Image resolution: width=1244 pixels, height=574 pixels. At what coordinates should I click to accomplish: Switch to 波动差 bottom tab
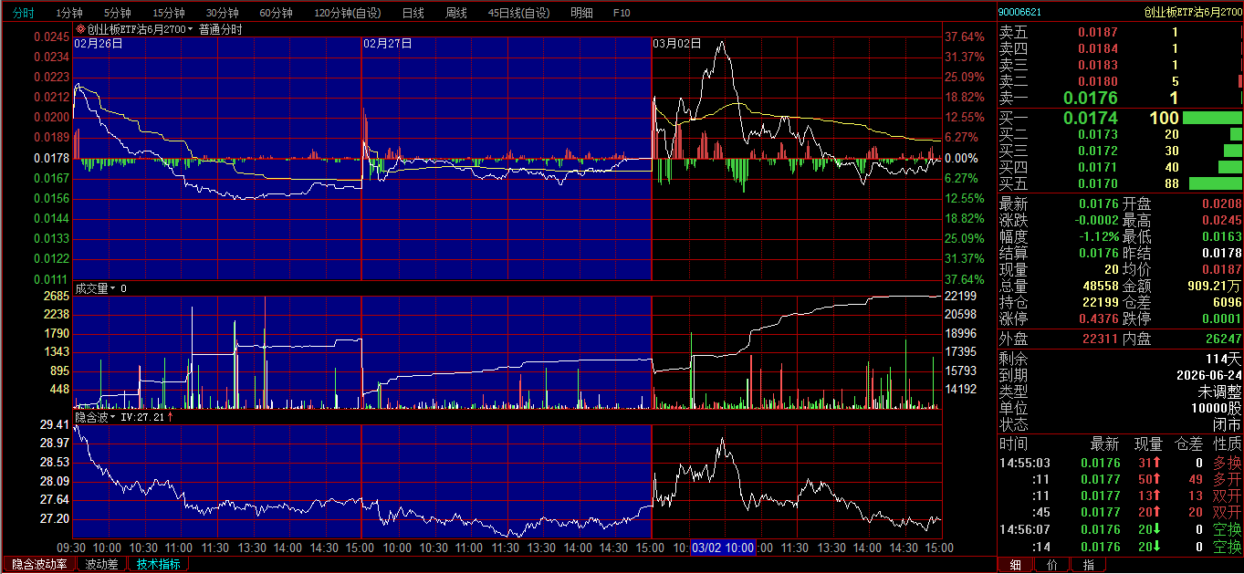102,565
